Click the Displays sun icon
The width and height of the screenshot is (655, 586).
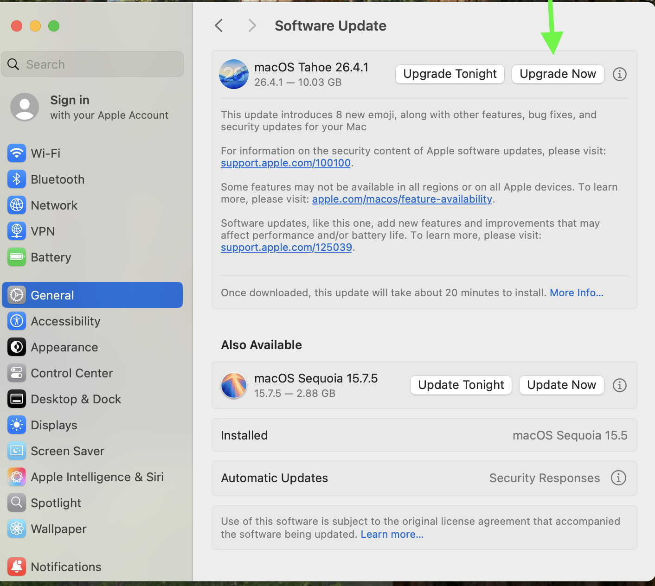[x=17, y=425]
